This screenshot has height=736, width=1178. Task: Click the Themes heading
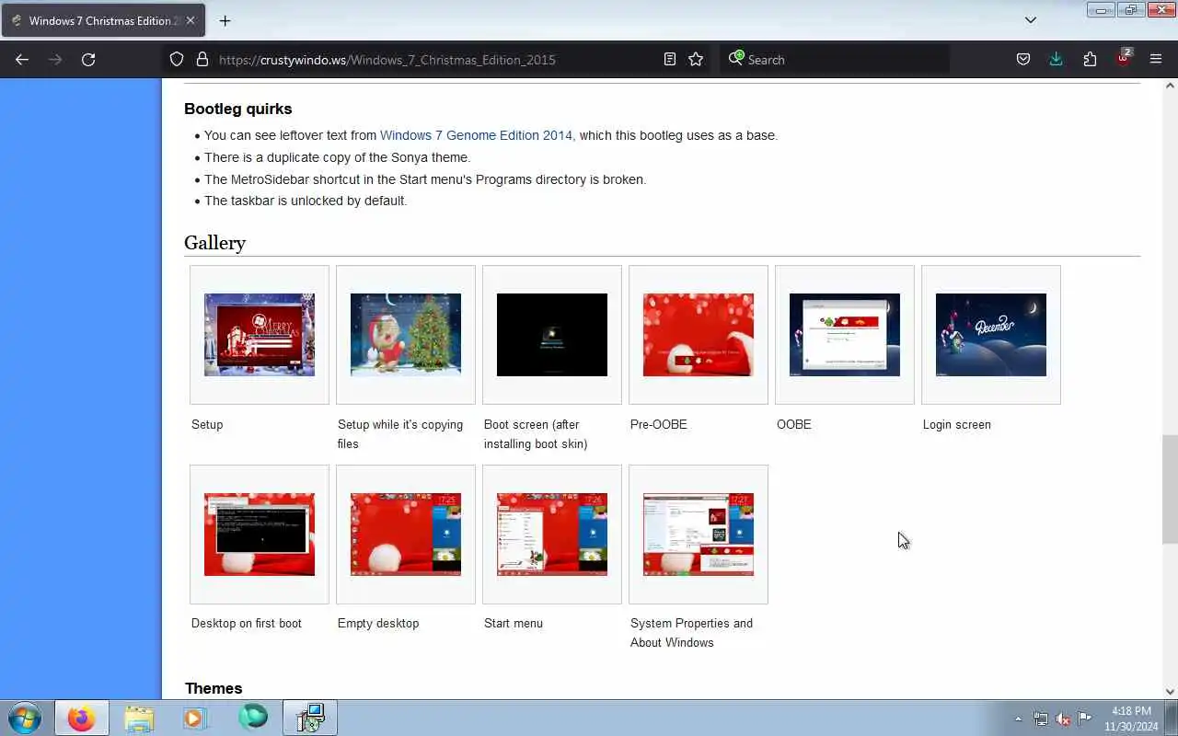[x=214, y=688]
